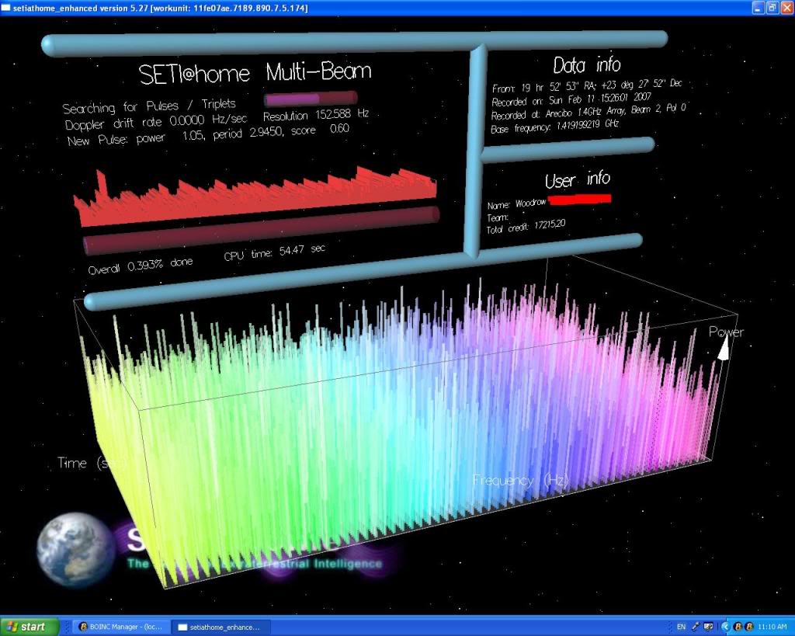The image size is (795, 636).
Task: Click the "Recorded at: Arecibo 1.4GHz Array" line
Action: pyautogui.click(x=588, y=112)
